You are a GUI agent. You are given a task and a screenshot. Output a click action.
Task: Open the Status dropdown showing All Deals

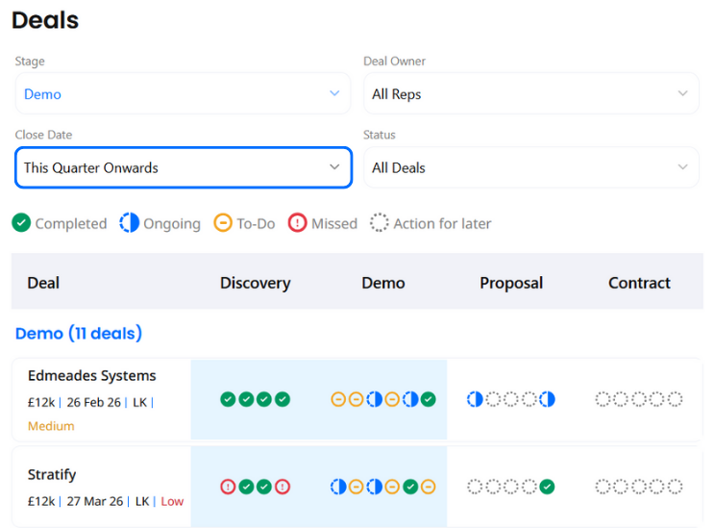[x=530, y=167]
